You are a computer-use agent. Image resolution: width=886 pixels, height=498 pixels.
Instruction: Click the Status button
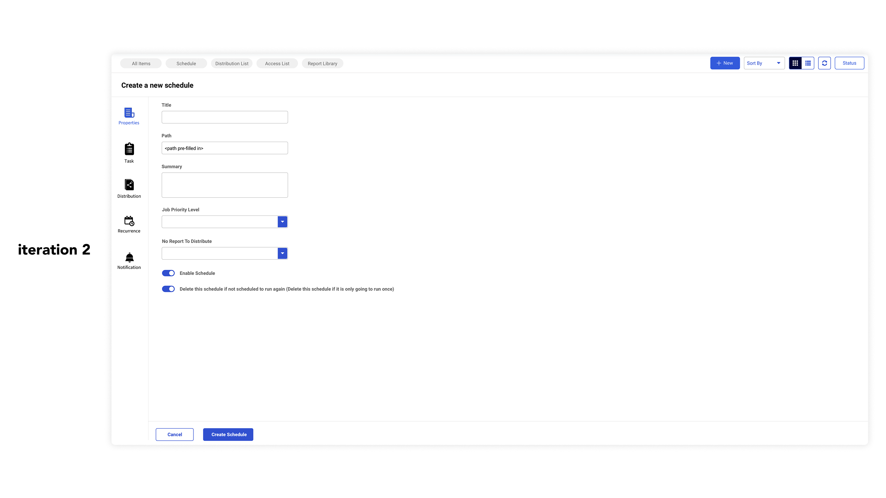click(849, 63)
